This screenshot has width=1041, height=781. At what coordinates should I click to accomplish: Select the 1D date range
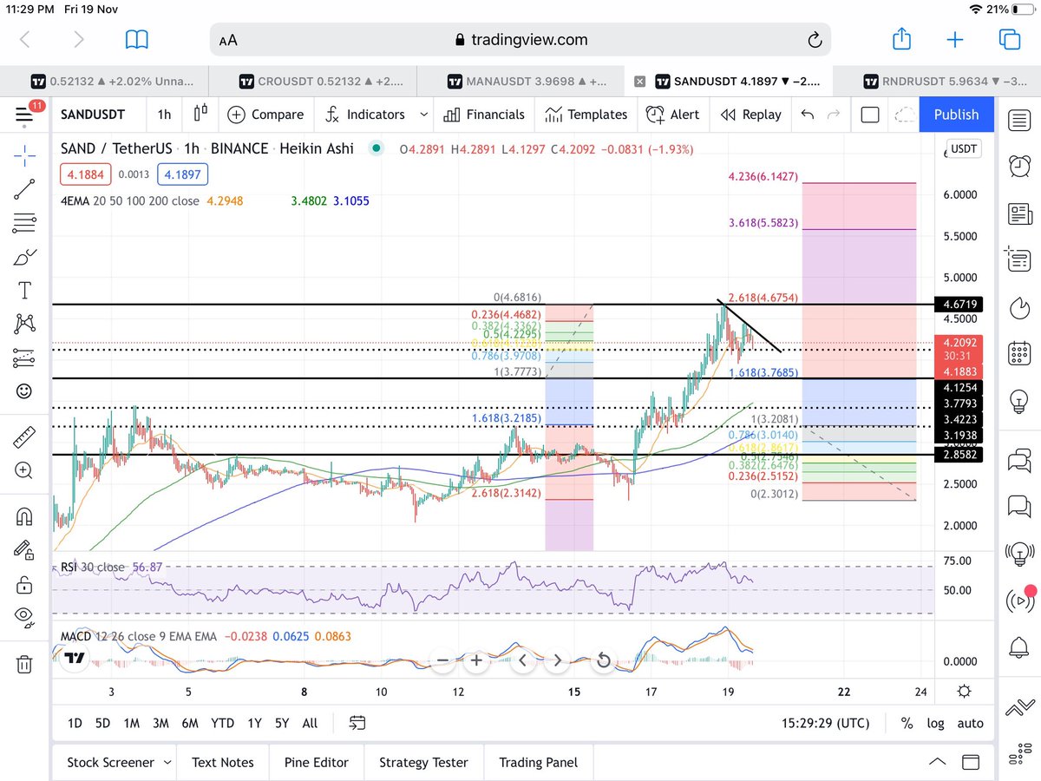click(75, 723)
